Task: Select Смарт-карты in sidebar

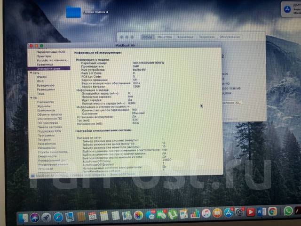Action: (x=47, y=156)
